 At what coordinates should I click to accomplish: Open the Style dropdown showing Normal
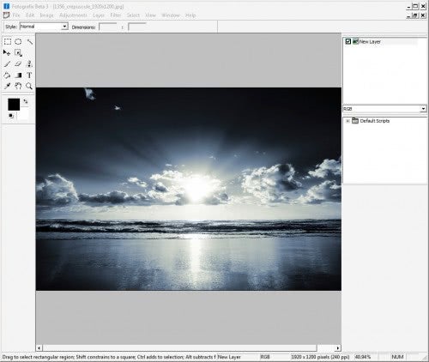44,27
